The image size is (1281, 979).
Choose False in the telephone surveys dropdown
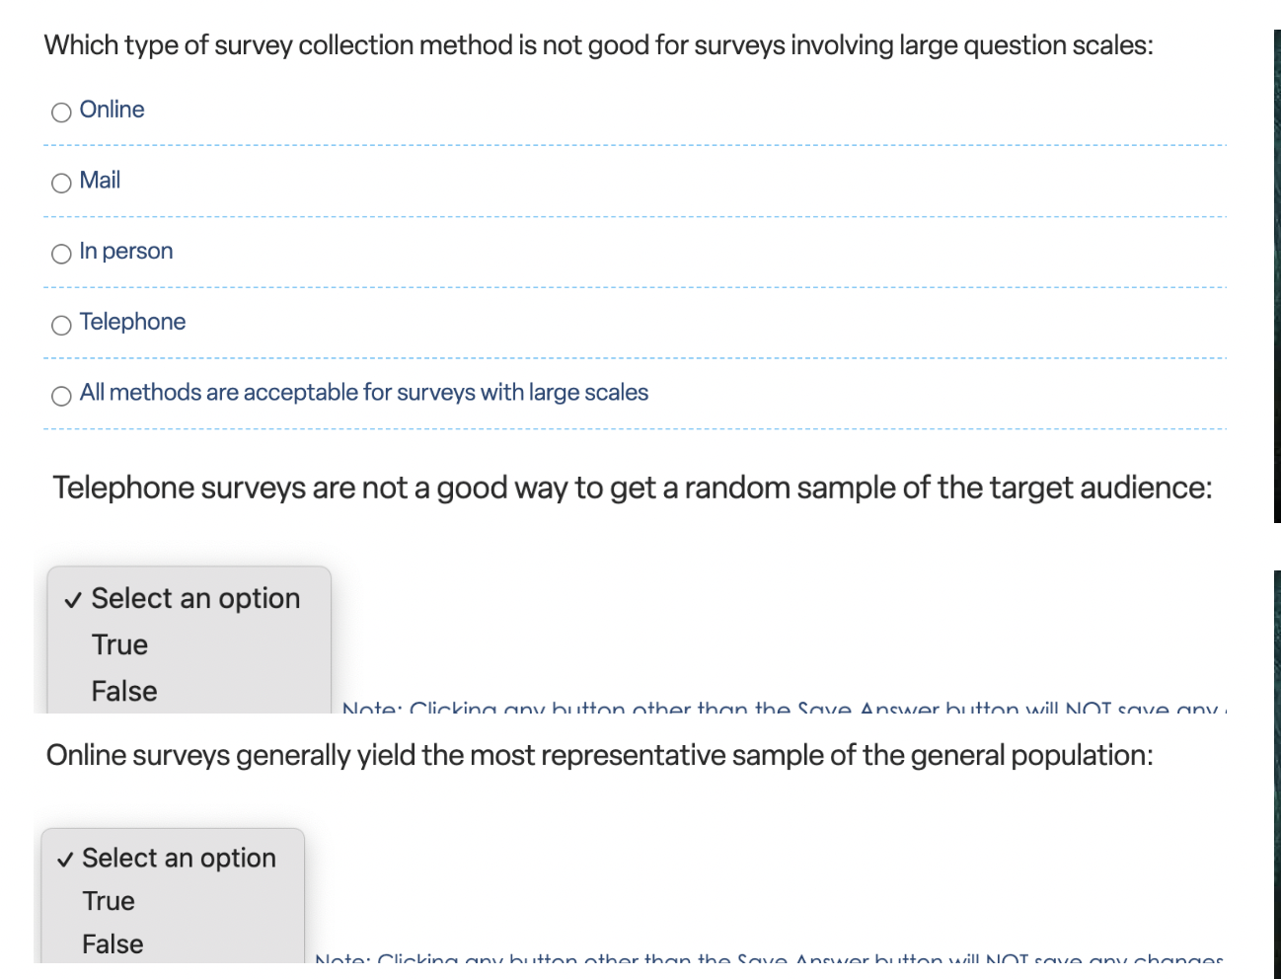123,691
